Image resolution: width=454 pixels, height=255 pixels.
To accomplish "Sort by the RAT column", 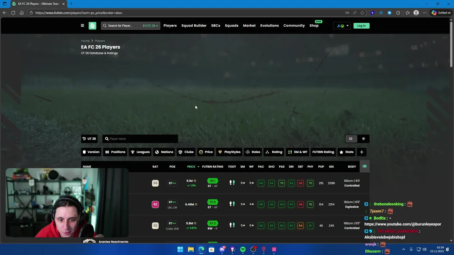I will coord(155,167).
